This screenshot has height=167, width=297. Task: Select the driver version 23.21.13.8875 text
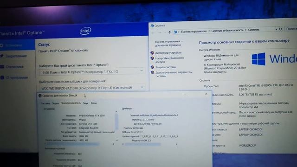tap(147, 120)
